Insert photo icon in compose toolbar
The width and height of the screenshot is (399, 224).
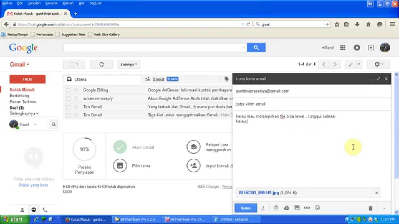click(x=297, y=208)
